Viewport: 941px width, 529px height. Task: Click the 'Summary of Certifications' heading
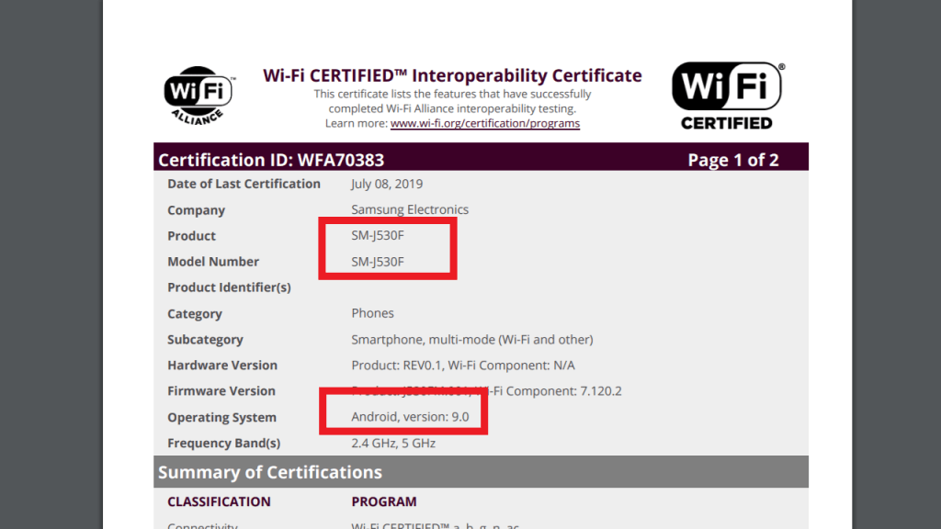[270, 473]
